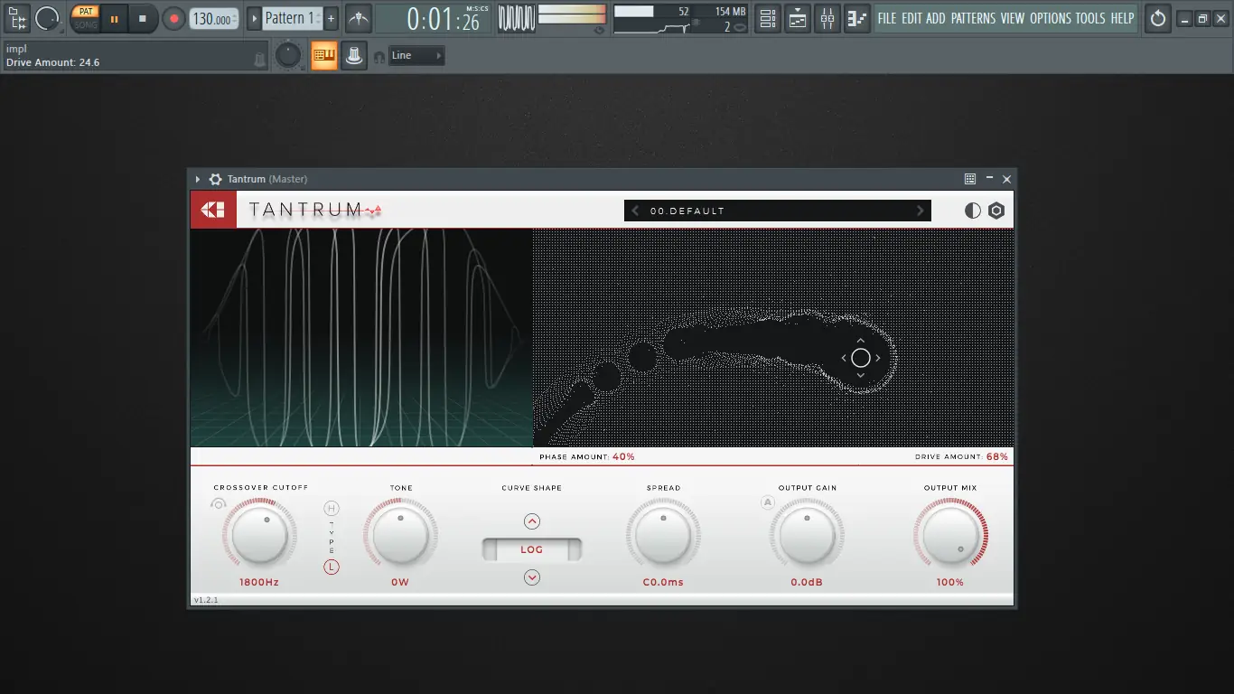Screen dimensions: 1234x694
Task: Click the CPU usage meter display
Action: 652,18
